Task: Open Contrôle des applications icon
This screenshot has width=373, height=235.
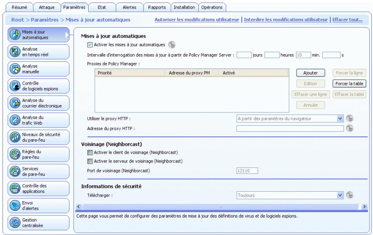Action: click(x=15, y=188)
